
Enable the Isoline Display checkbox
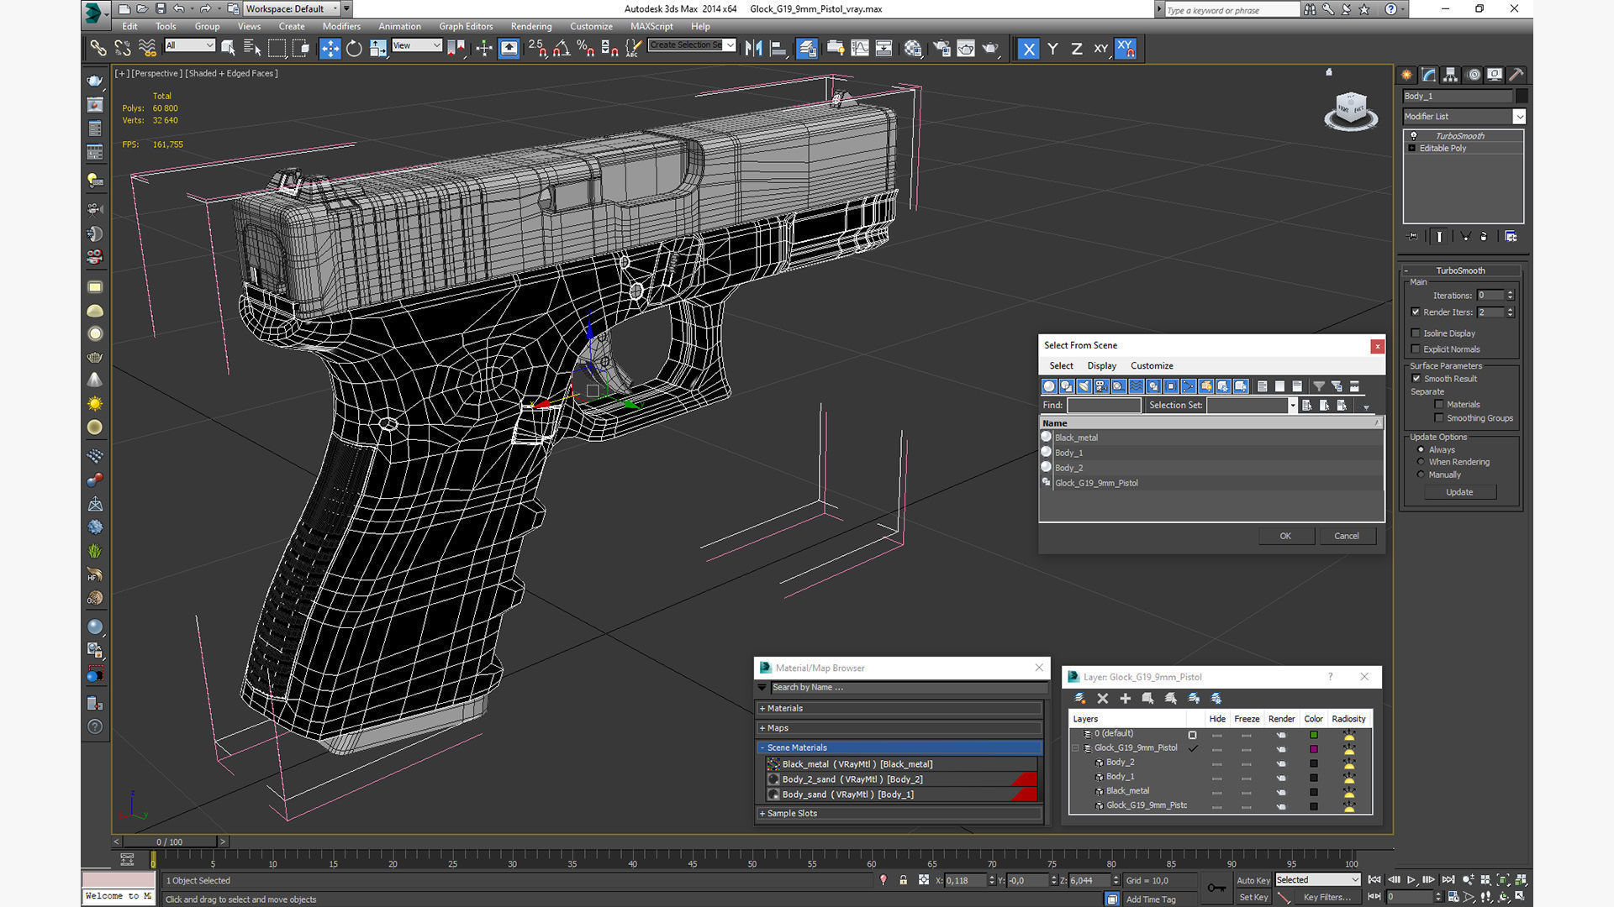(1416, 333)
